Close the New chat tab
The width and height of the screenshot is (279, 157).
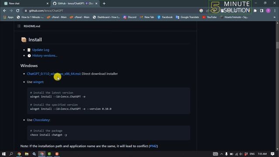tap(48, 3)
